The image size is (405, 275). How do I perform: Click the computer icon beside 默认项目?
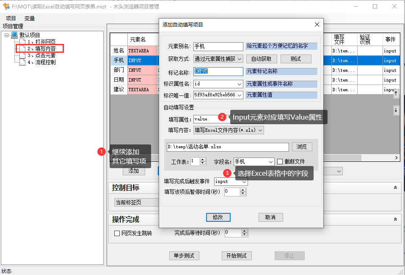click(x=14, y=35)
